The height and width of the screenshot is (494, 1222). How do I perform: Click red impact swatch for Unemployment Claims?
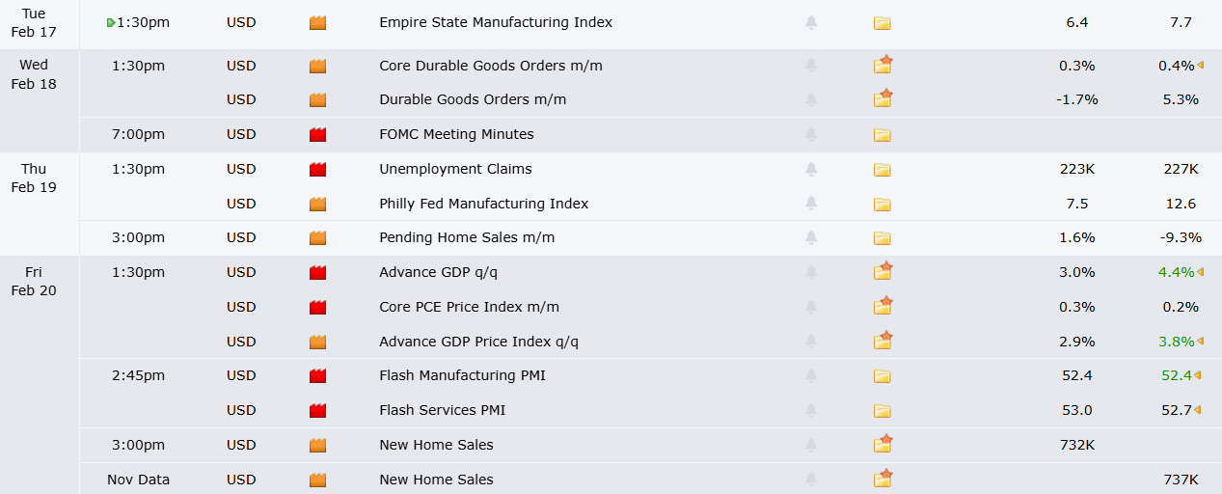click(317, 170)
